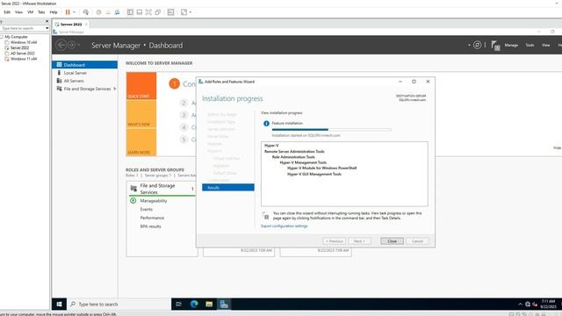Click the Send Ctrl+Alt+Del toolbar icon

[x=86, y=12]
